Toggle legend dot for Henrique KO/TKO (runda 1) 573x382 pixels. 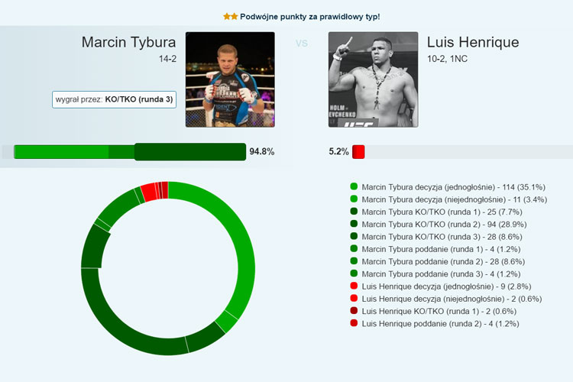click(354, 311)
